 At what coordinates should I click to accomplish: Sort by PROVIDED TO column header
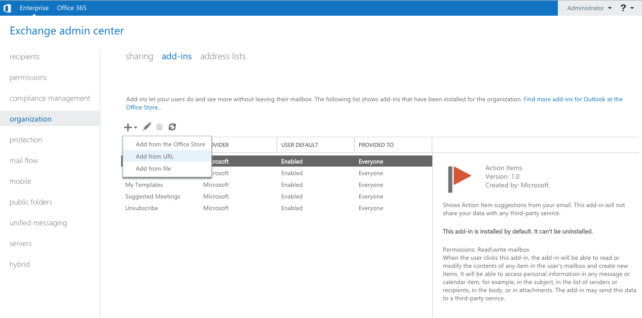[393, 145]
